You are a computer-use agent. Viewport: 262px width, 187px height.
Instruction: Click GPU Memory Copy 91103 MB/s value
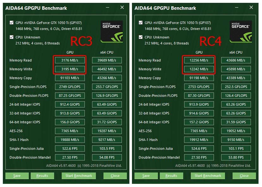(x=70, y=78)
